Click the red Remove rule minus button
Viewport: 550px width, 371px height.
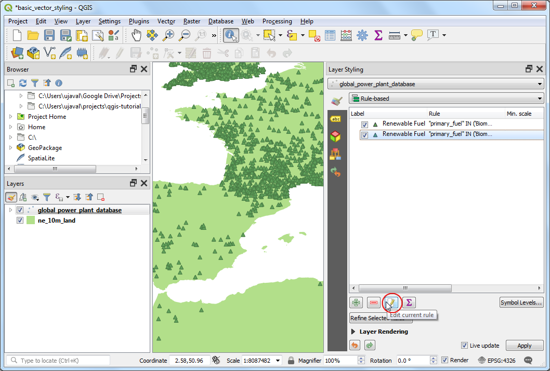(x=373, y=303)
